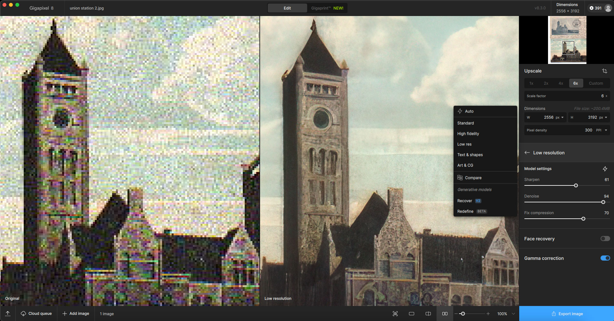Click the crop icon beside Upscale
The image size is (614, 321).
(x=604, y=71)
